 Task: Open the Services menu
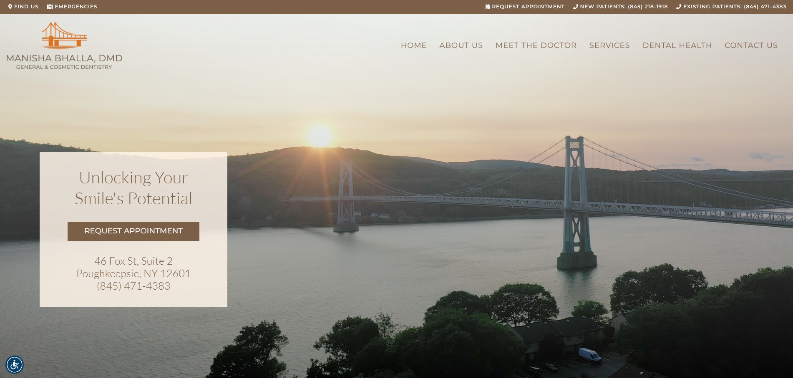609,45
